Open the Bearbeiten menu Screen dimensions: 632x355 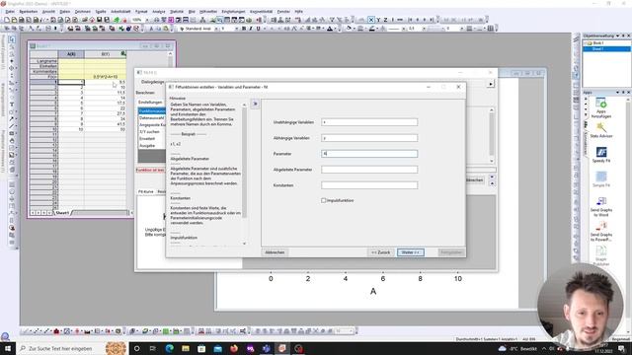click(29, 12)
